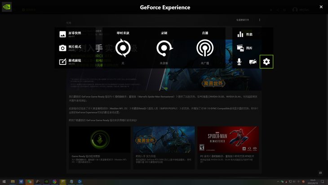Open WeChat from the taskbar
This screenshot has width=328, height=185.
(30, 182)
